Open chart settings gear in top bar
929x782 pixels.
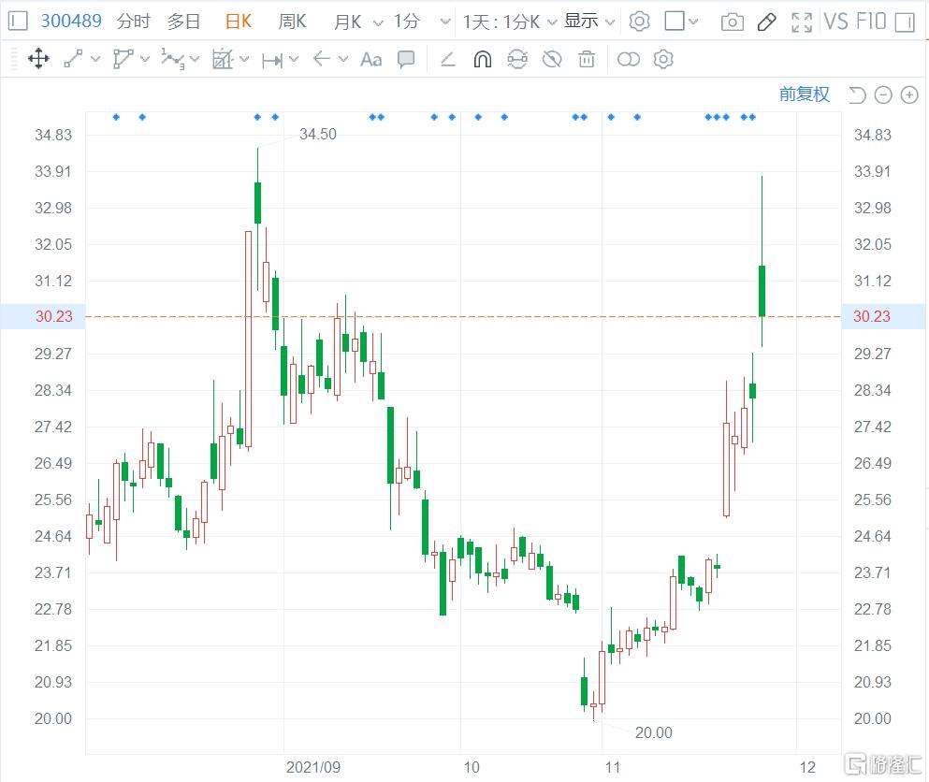coord(639,22)
